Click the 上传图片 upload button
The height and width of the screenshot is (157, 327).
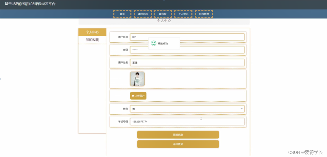coord(138,96)
